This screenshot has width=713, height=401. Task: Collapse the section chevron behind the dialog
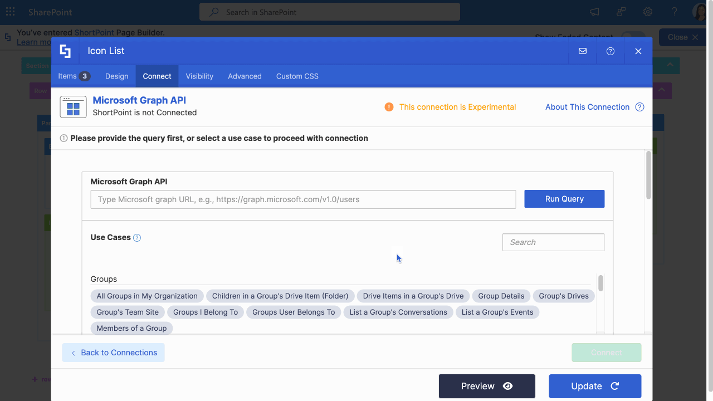click(x=670, y=65)
